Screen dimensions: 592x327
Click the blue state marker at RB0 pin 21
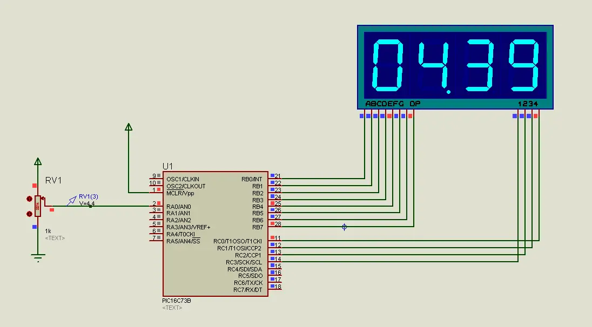pos(272,175)
